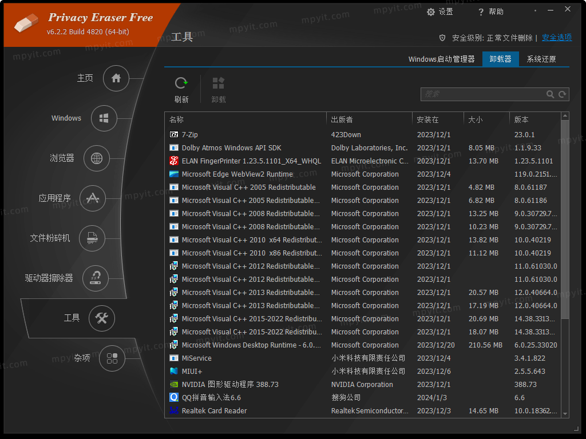The height and width of the screenshot is (439, 586).
Task: Select Microsoft Visual C++ 2005 Redistributable 4.82 MB row
Action: click(x=363, y=187)
